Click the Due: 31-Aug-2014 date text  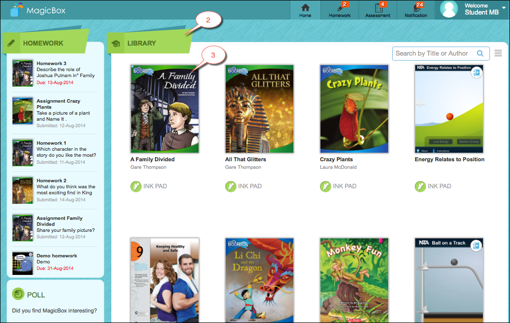click(55, 268)
